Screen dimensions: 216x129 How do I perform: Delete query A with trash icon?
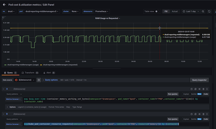pos(203,89)
